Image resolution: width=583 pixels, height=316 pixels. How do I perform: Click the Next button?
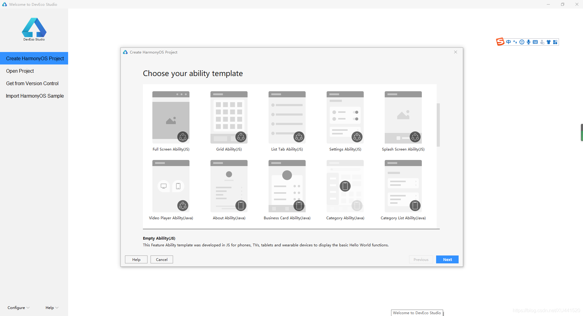coord(447,259)
